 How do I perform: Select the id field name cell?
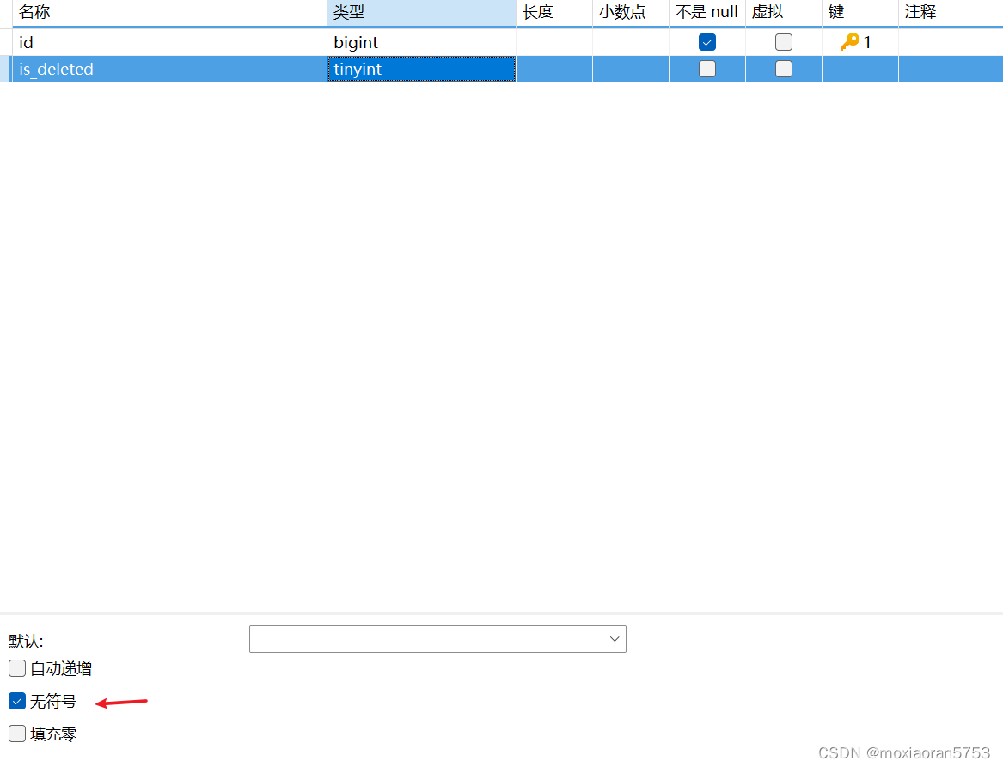pos(169,42)
